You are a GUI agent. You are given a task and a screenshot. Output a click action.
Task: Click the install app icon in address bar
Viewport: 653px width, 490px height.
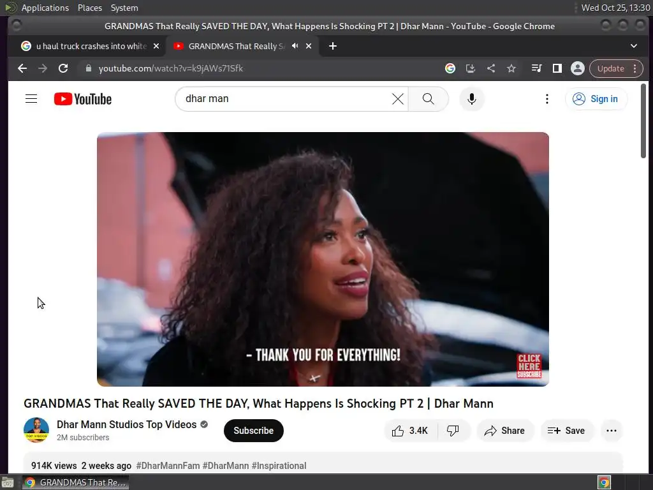[471, 68]
